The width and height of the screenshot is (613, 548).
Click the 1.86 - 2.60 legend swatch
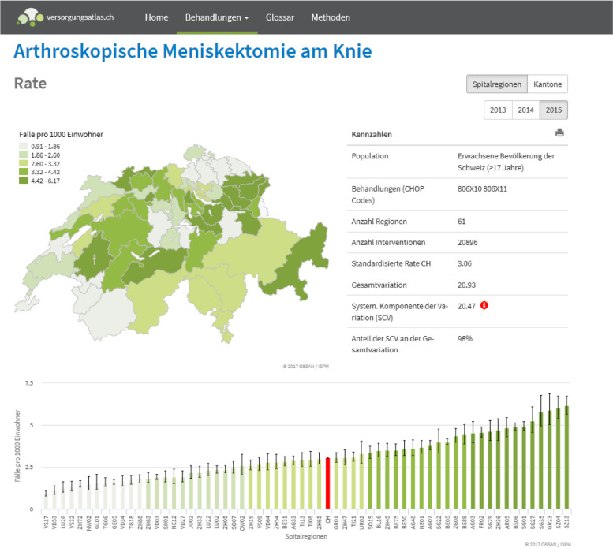tap(24, 155)
